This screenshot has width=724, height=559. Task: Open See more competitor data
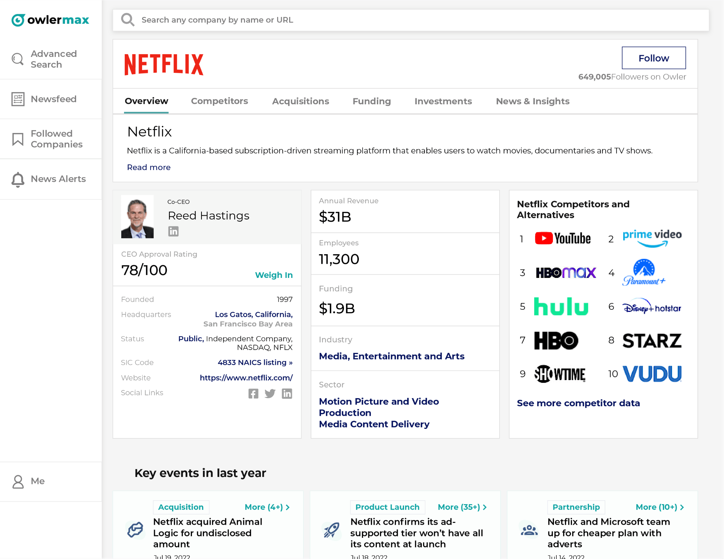[x=578, y=403]
